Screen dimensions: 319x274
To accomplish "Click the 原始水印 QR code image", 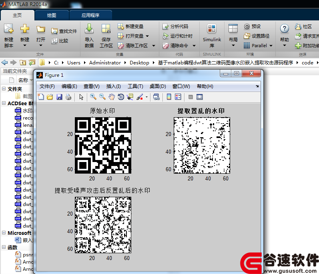I will click(x=103, y=145).
